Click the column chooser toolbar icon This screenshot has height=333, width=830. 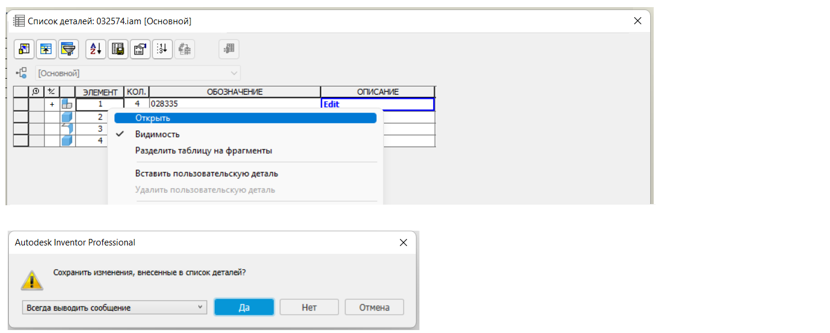pyautogui.click(x=24, y=49)
